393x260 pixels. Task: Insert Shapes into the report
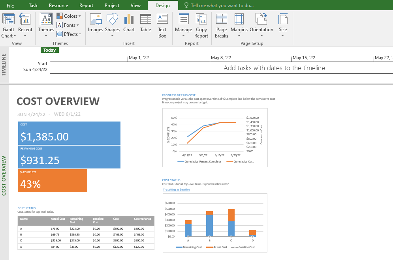coord(112,24)
